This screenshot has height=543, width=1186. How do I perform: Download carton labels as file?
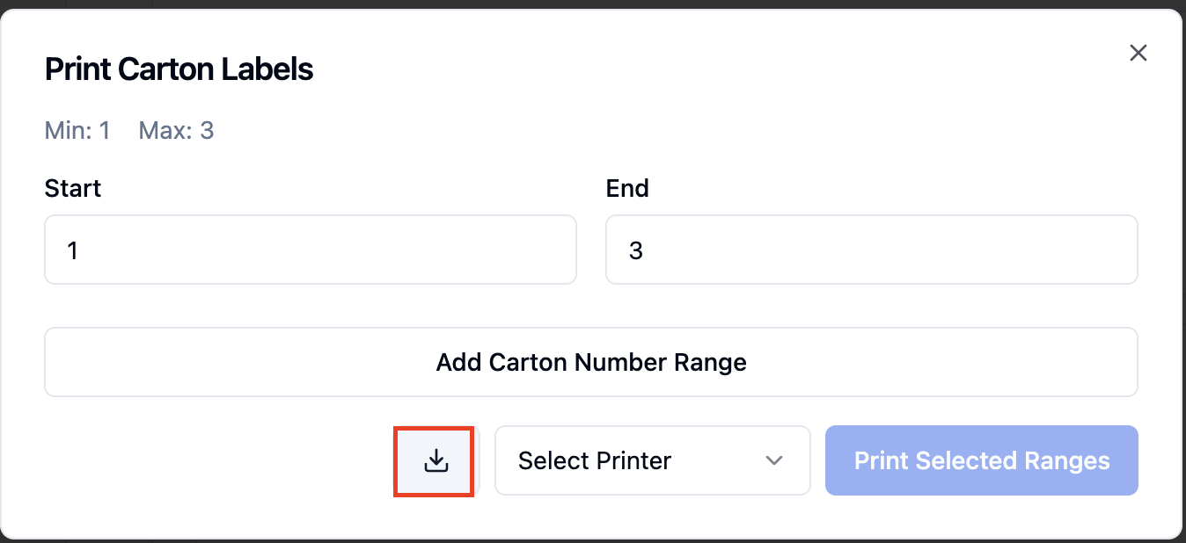click(x=436, y=460)
